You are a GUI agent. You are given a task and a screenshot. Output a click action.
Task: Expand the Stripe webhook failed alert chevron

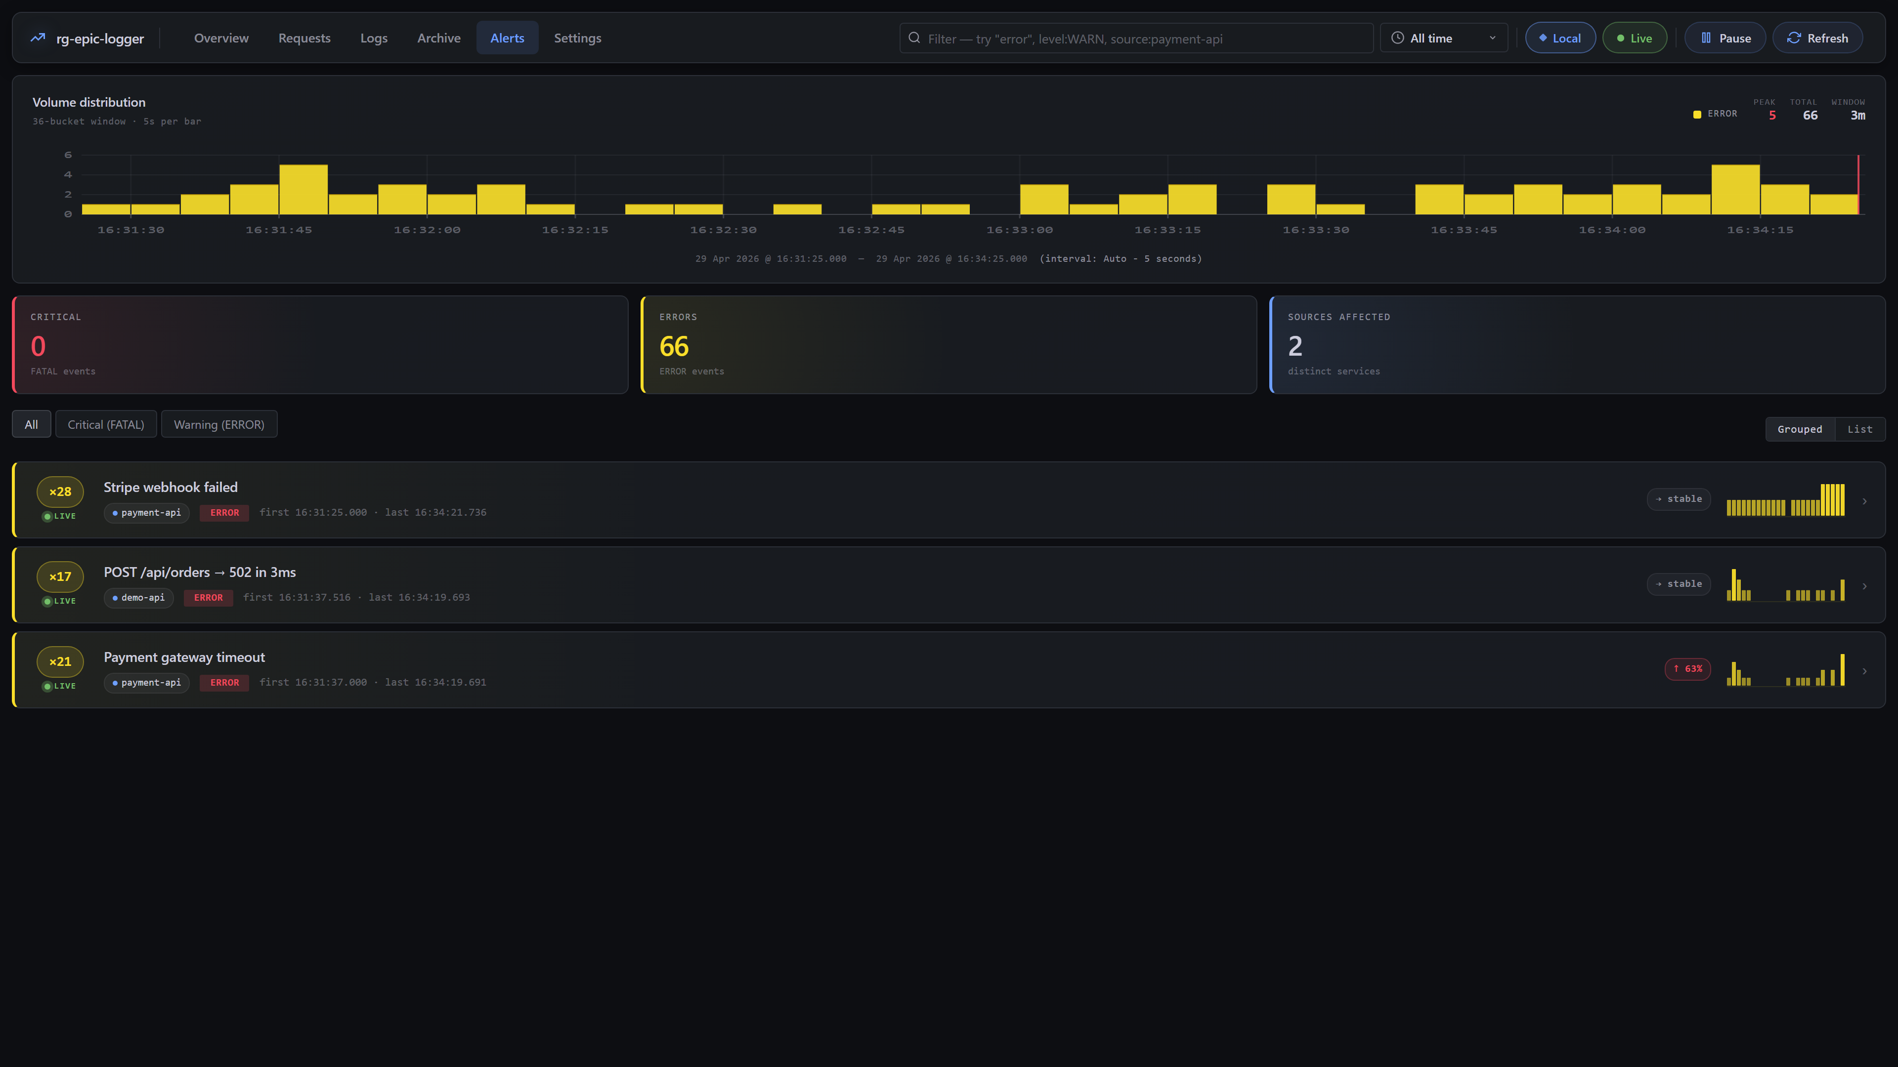coord(1865,501)
